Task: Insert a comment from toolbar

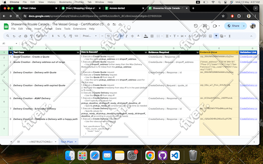Action: 205,36
